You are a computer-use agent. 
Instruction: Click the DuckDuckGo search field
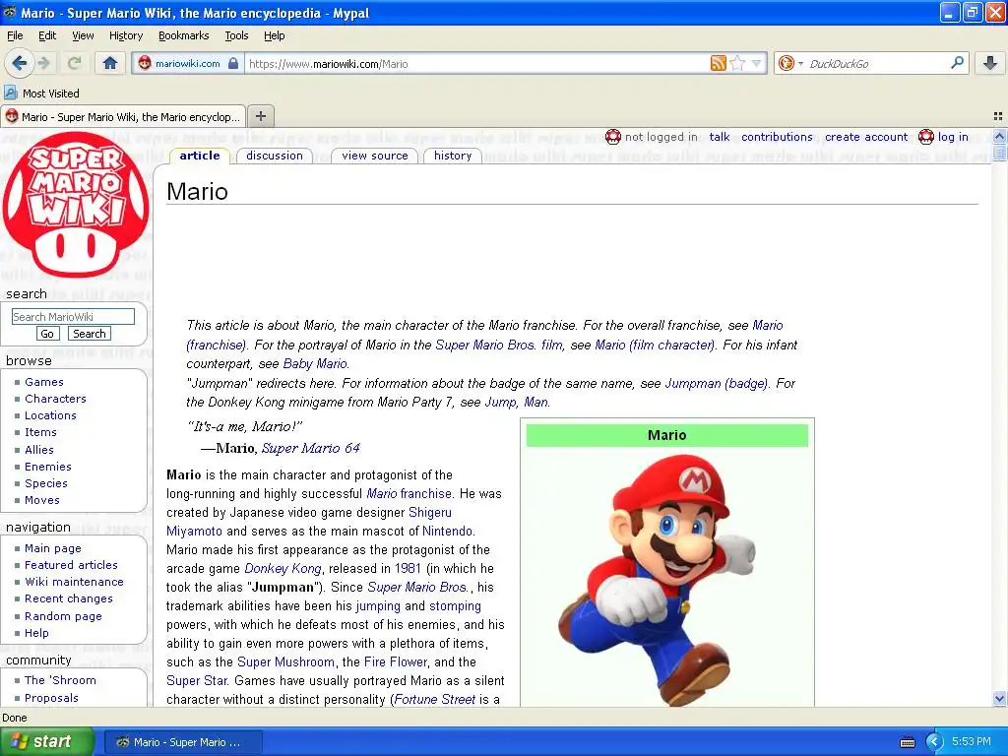tap(875, 63)
